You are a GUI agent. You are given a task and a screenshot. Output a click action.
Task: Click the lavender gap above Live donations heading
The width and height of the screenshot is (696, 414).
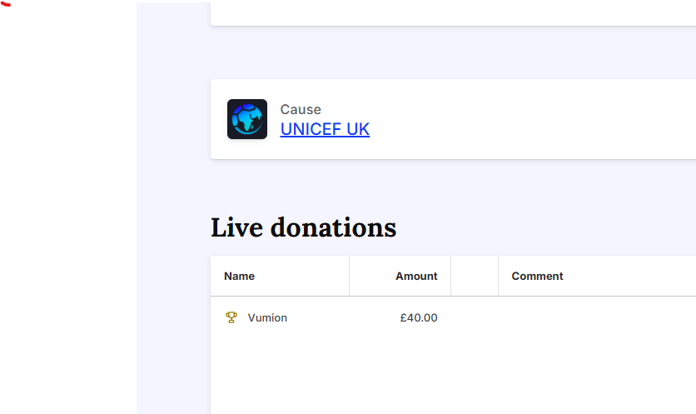[x=453, y=187]
